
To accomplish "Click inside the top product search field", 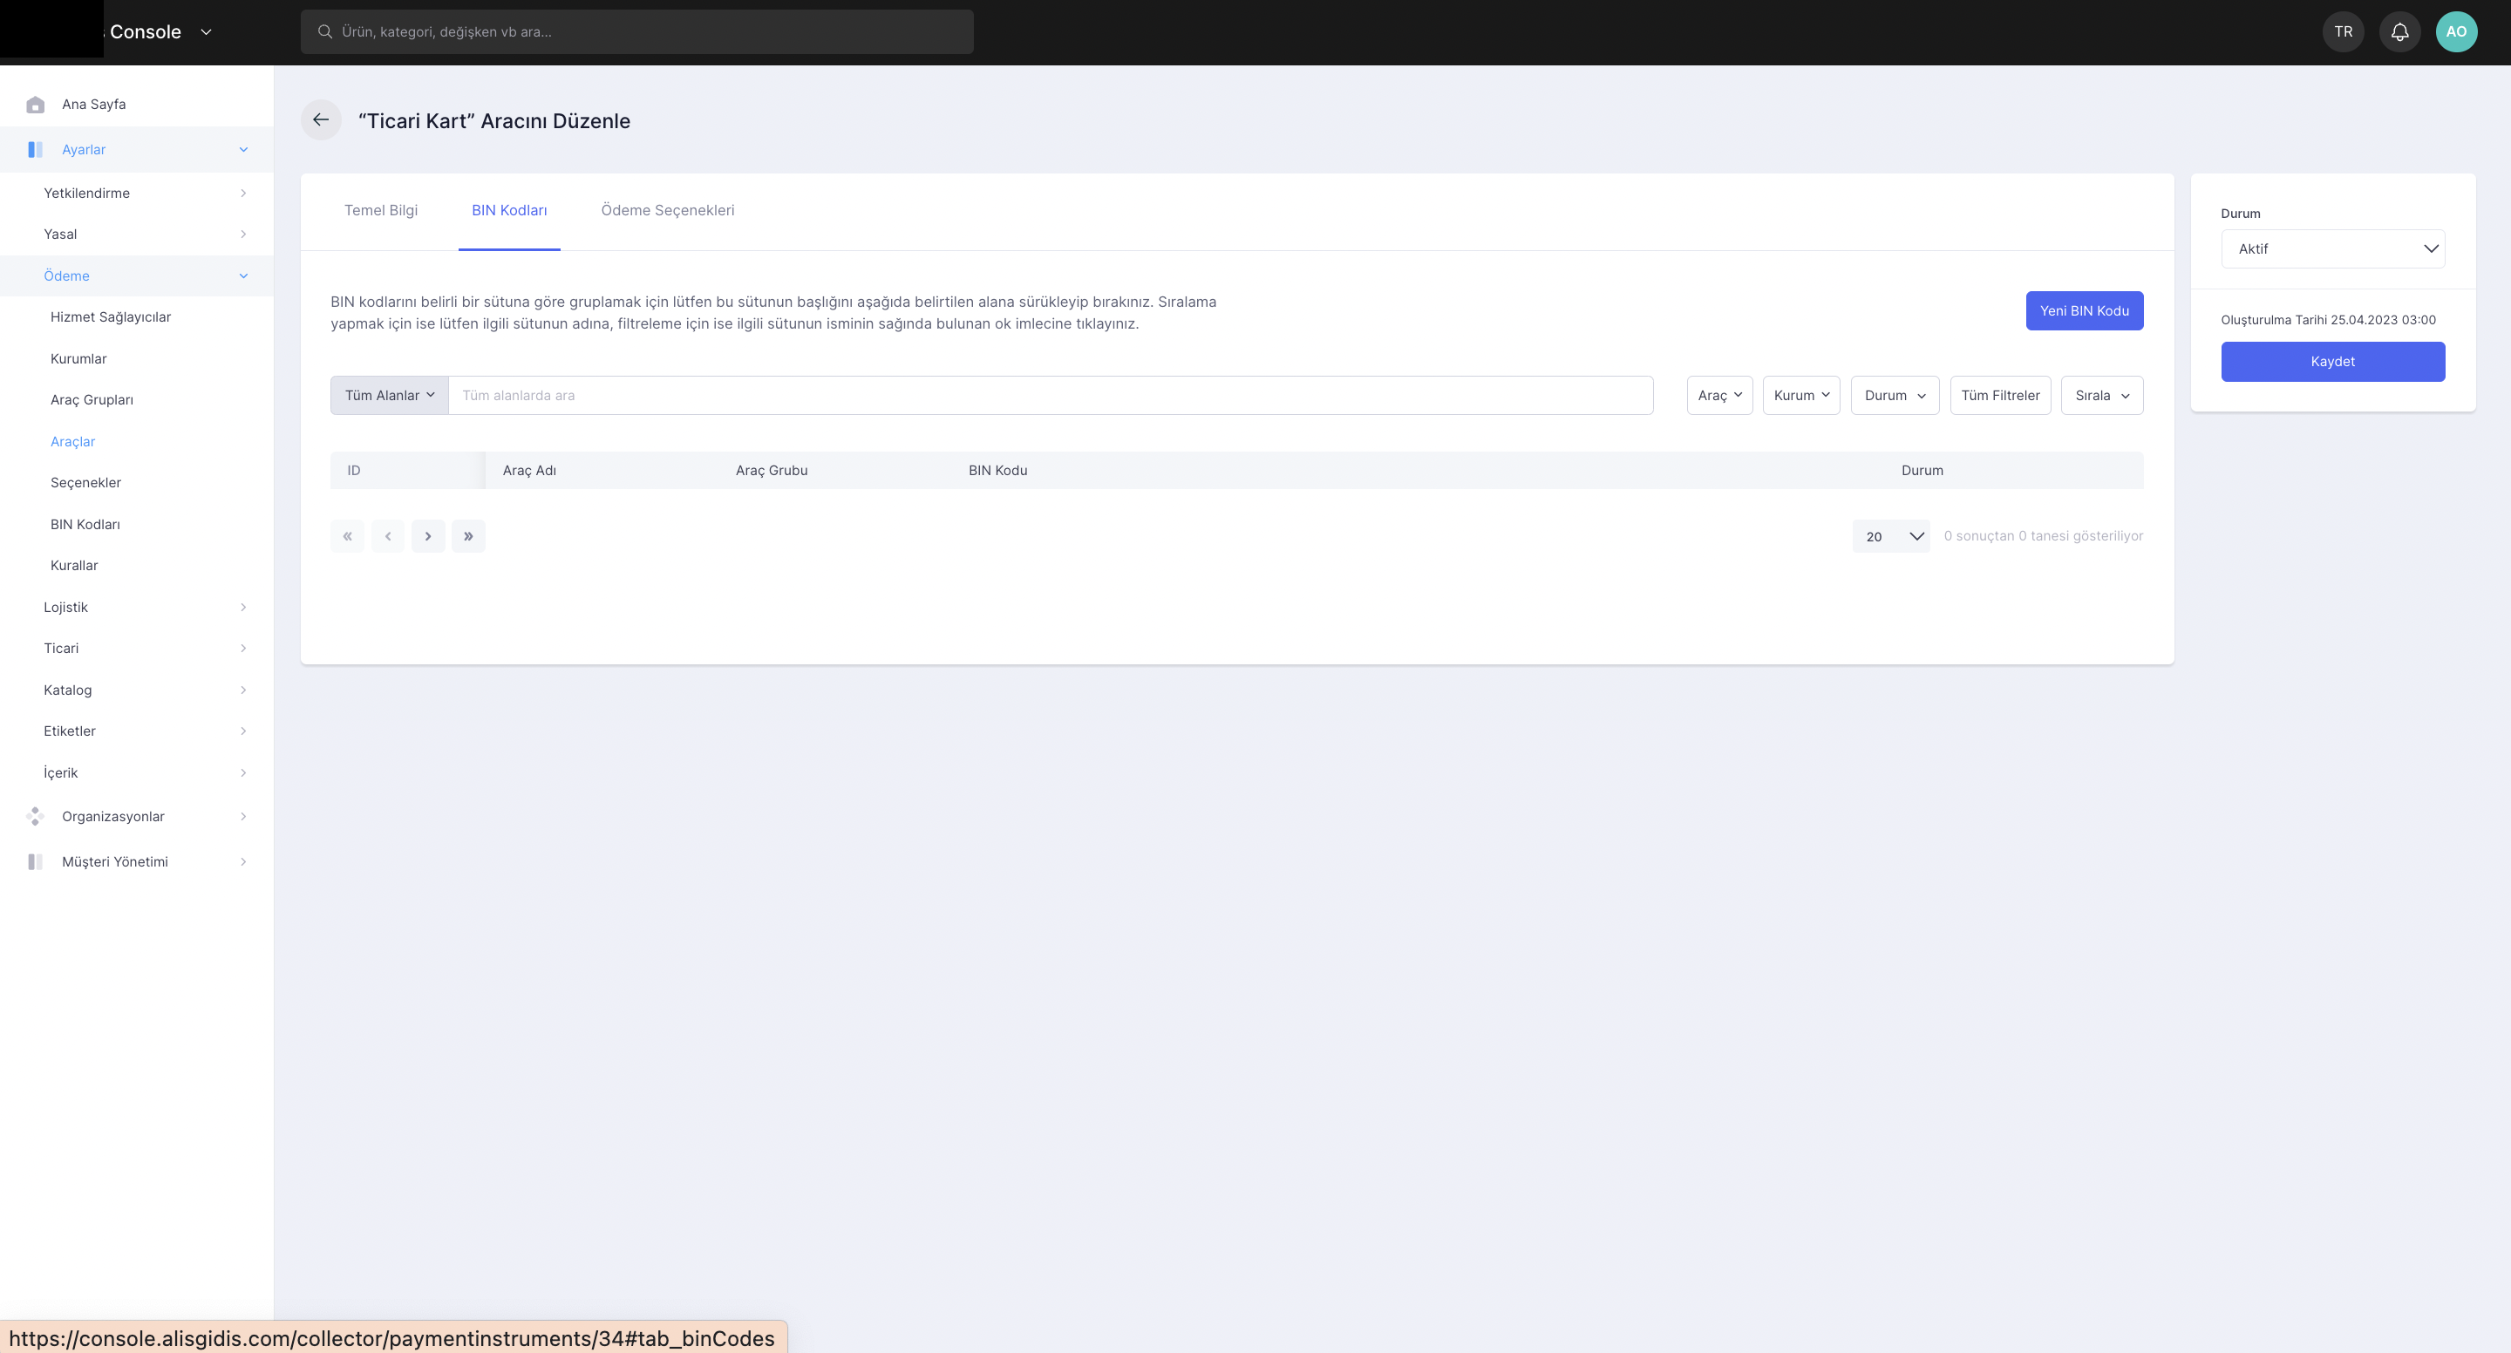I will [x=636, y=32].
